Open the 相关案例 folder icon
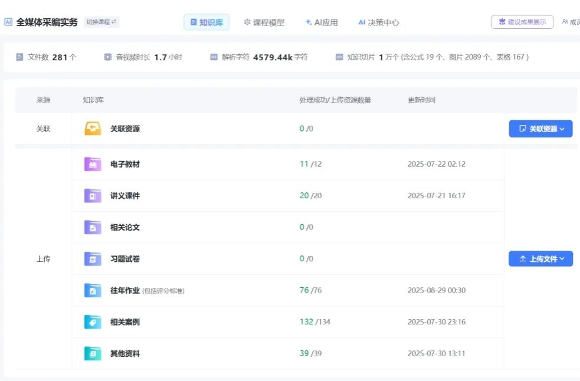The image size is (580, 381). point(93,322)
